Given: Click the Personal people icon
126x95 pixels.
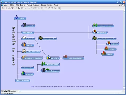Looking at the screenshot, I should click(x=24, y=73).
